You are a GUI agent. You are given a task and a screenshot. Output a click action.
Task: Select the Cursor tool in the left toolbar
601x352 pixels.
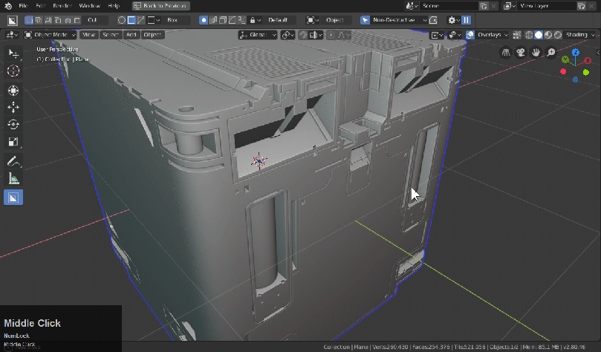[13, 71]
